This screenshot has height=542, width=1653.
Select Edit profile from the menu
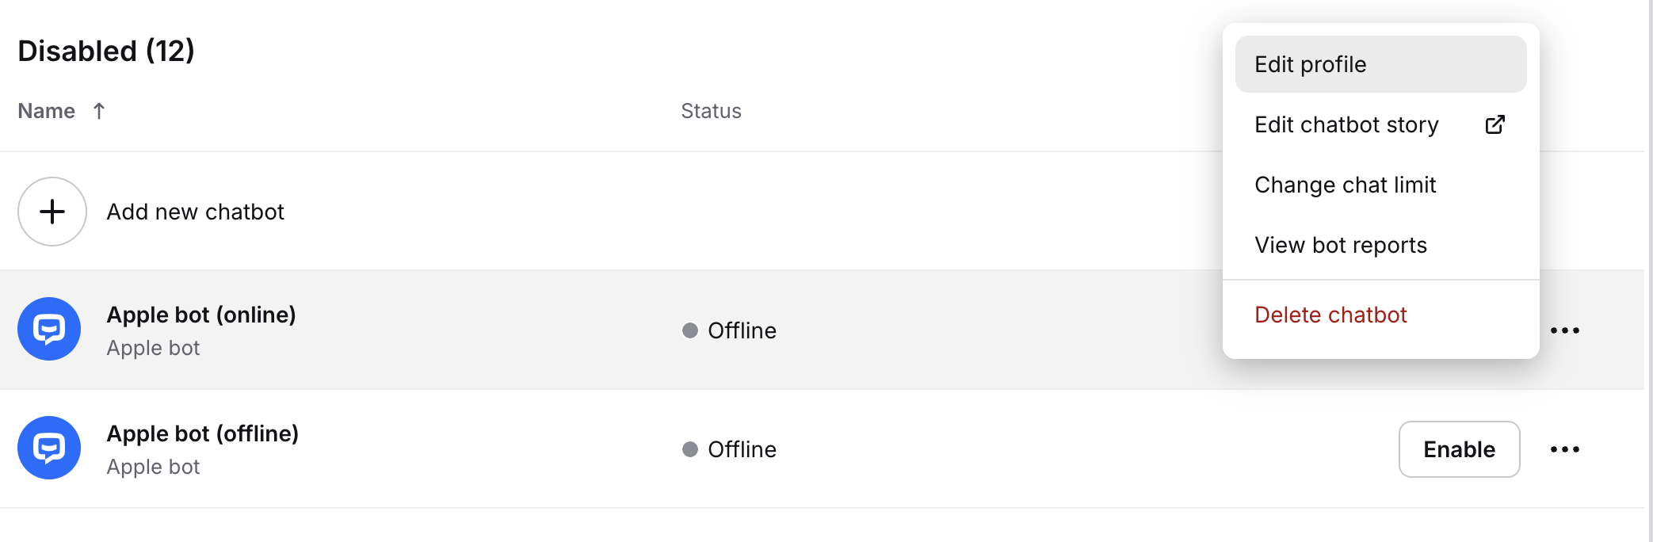coord(1311,64)
